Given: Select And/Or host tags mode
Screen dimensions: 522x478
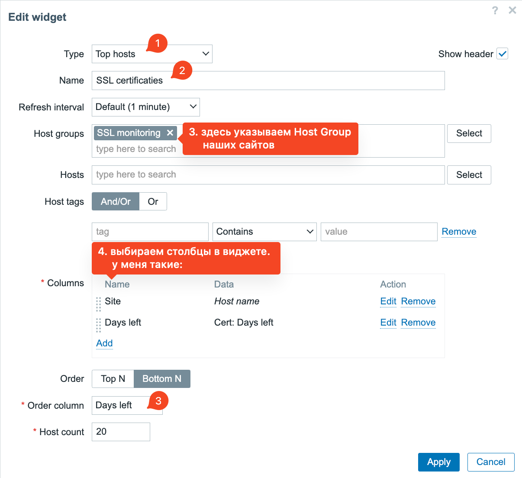Looking at the screenshot, I should coord(116,202).
